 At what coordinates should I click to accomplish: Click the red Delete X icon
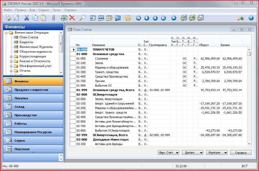pos(72,18)
